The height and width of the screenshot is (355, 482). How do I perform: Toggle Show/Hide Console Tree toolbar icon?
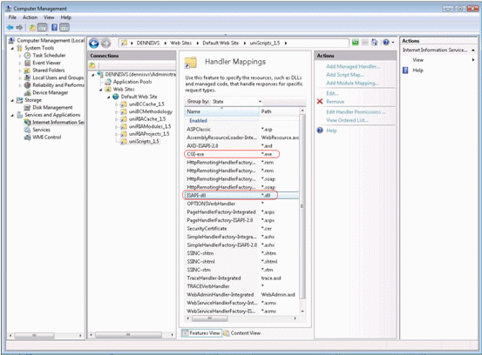click(43, 28)
